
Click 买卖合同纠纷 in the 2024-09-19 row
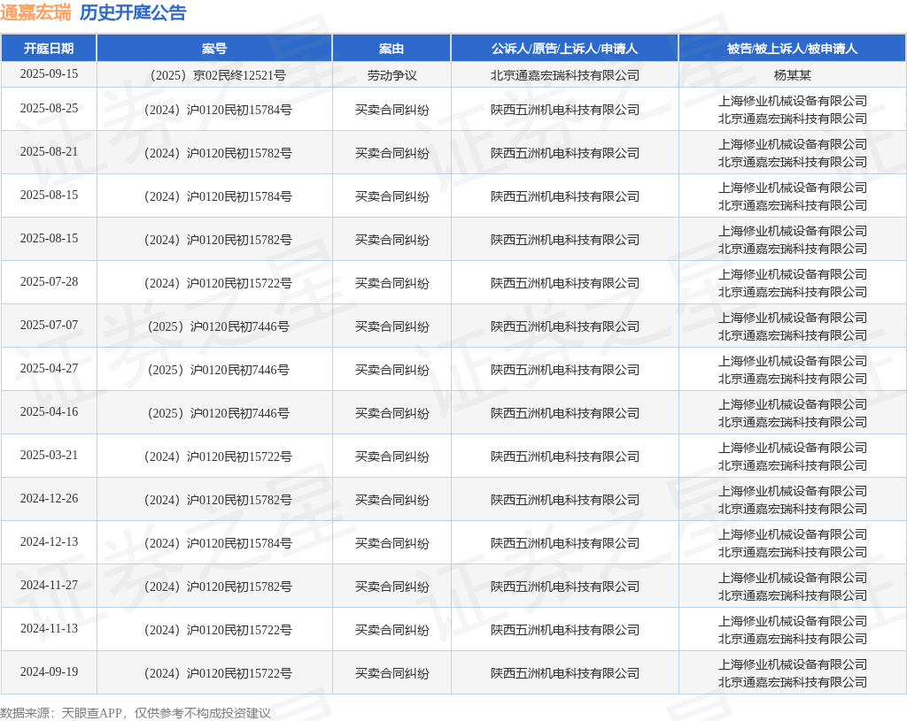point(391,673)
